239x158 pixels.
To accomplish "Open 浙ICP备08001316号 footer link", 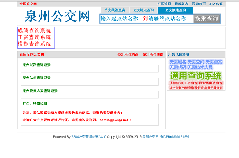I will click(x=174, y=137).
